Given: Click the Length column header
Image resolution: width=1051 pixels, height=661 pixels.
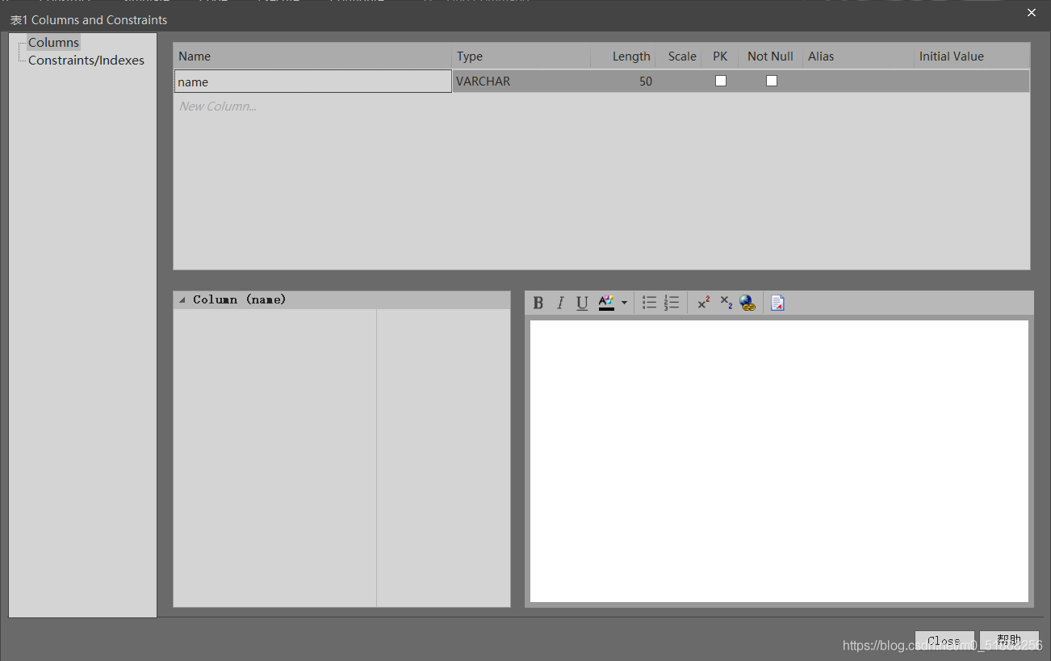Looking at the screenshot, I should 623,56.
